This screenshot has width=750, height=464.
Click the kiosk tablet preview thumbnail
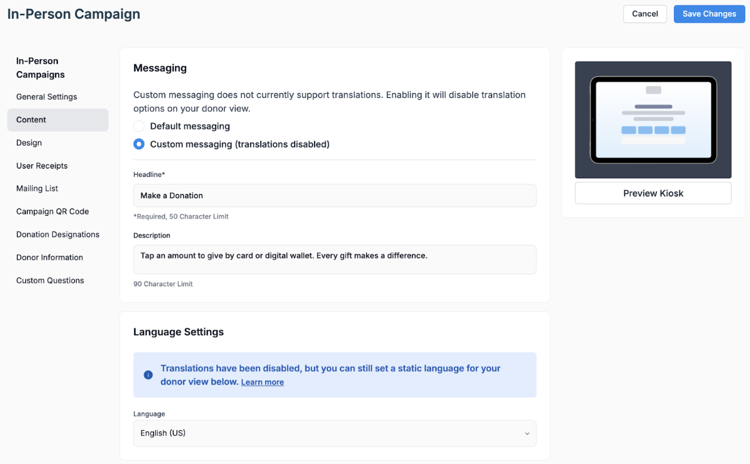[x=653, y=120]
